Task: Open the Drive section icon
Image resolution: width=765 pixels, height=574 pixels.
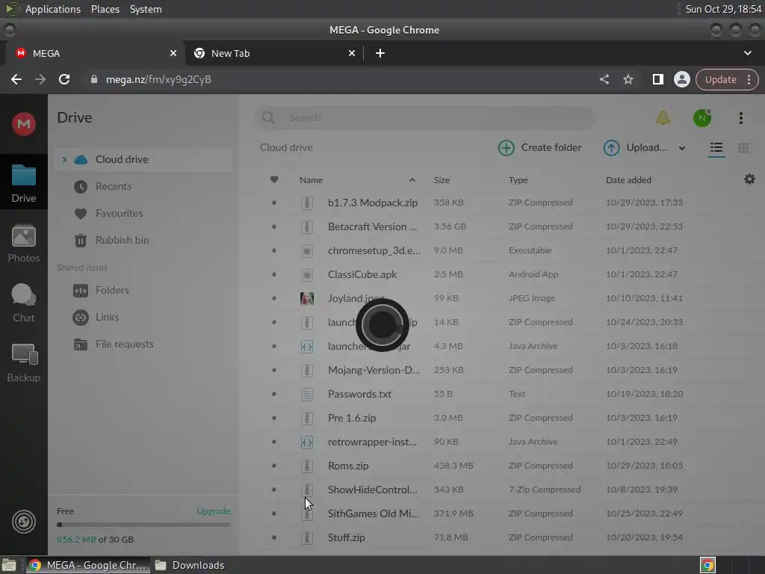Action: [x=23, y=183]
